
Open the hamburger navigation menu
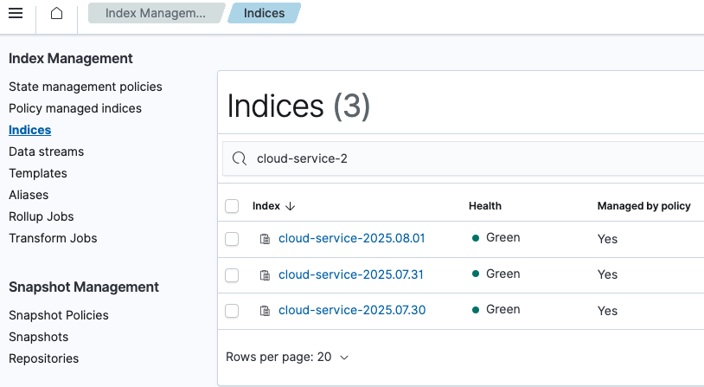click(x=16, y=14)
